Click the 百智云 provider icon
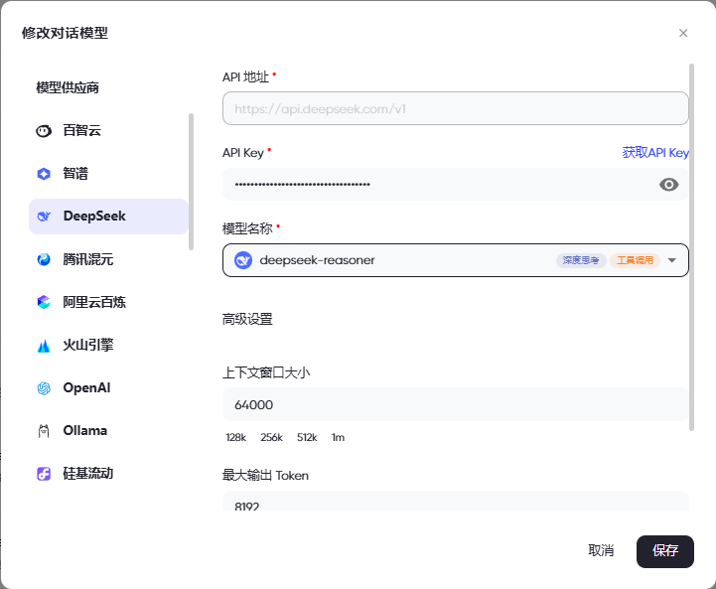 44,131
